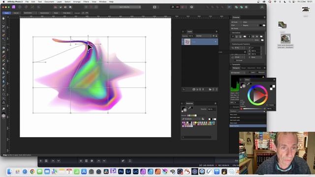
Task: Apply Auto Levels from the toolbar
Action: tap(55, 7)
